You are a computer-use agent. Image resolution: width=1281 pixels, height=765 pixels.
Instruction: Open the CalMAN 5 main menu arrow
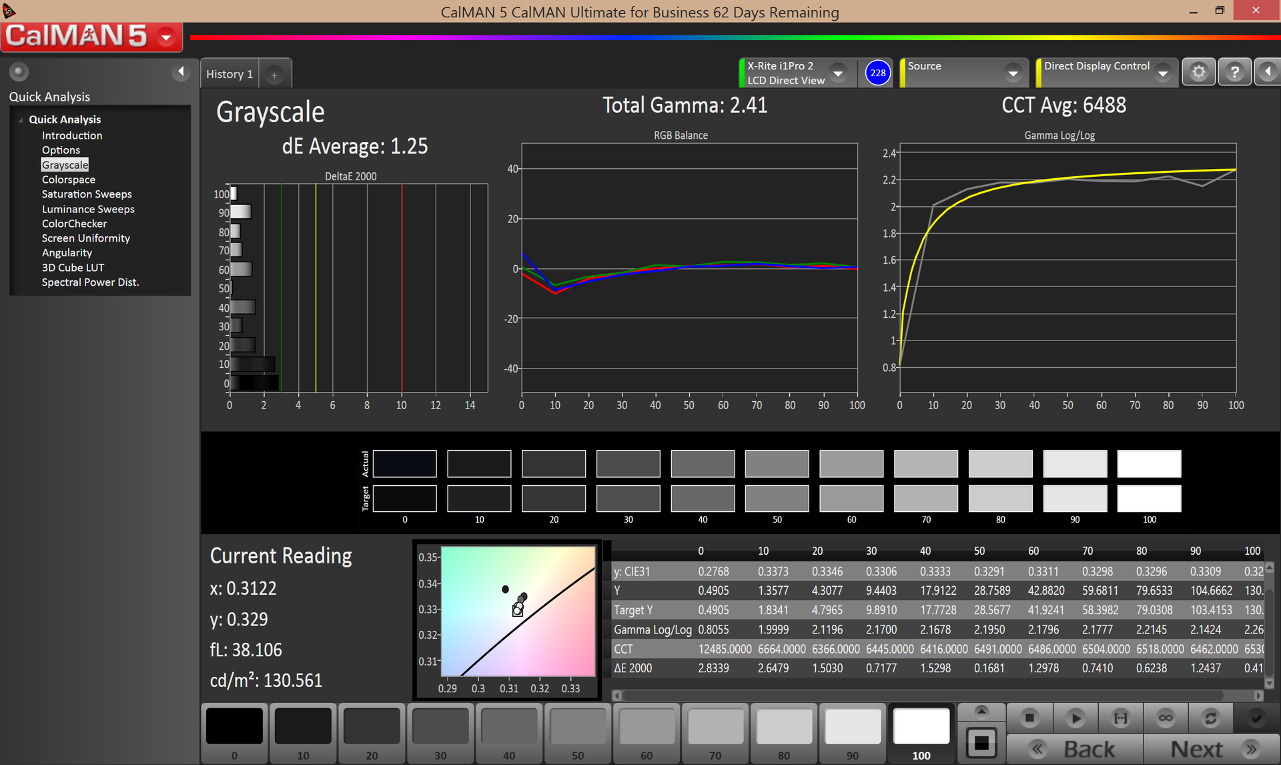166,37
